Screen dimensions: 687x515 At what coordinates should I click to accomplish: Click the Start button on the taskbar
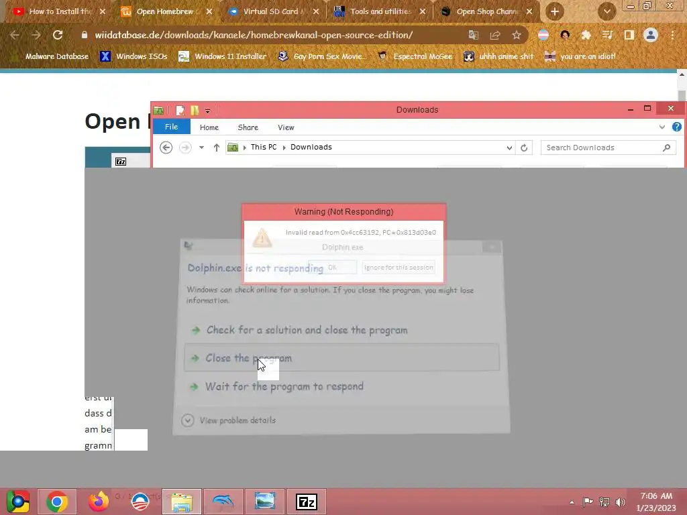point(17,502)
